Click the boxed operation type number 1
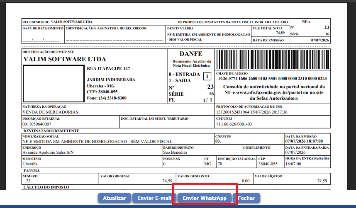The image size is (356, 208). (x=207, y=76)
